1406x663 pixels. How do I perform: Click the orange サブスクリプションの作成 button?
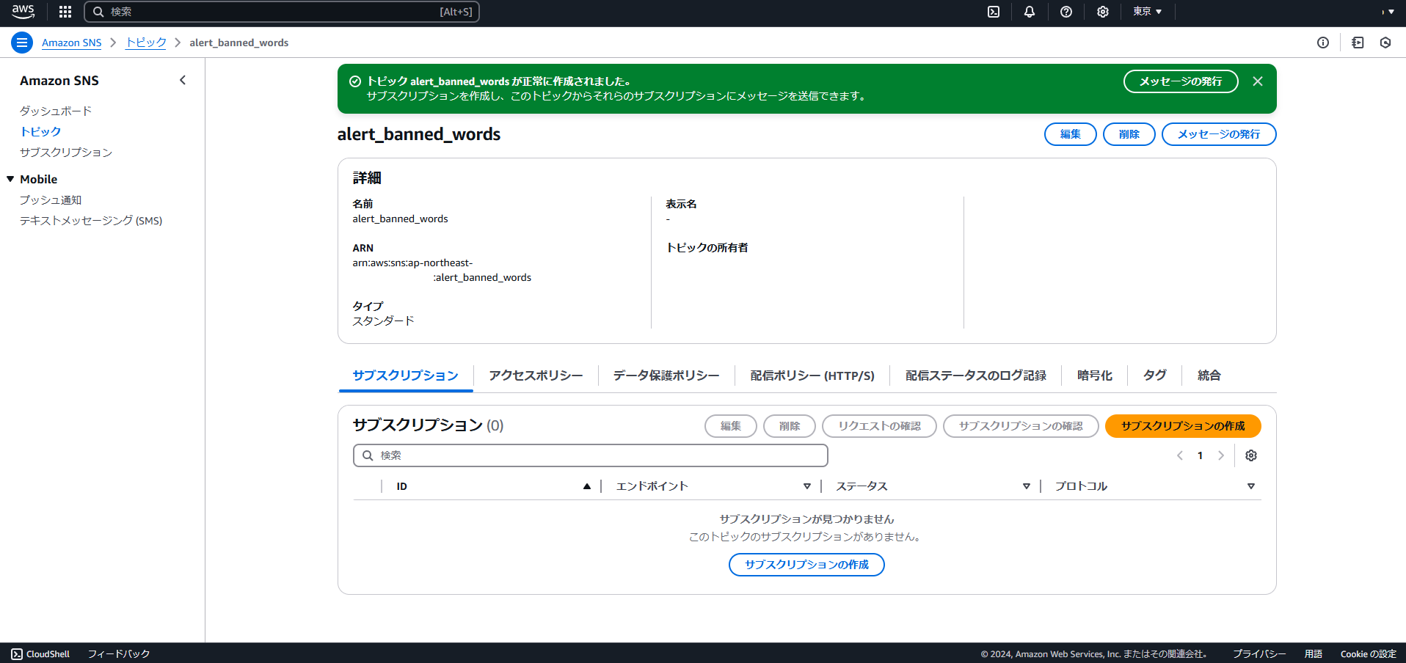point(1183,426)
